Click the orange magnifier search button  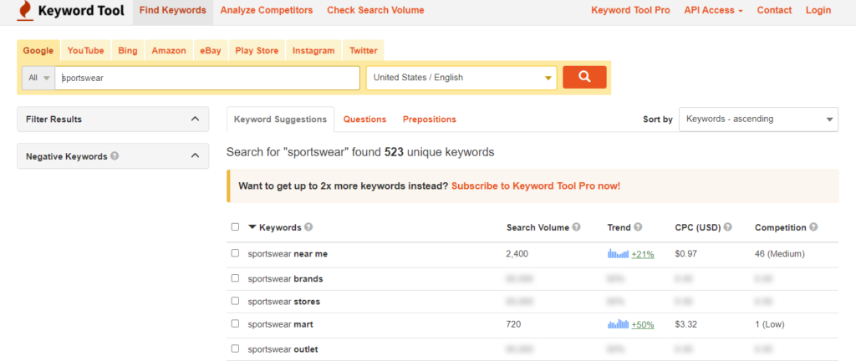coord(584,77)
